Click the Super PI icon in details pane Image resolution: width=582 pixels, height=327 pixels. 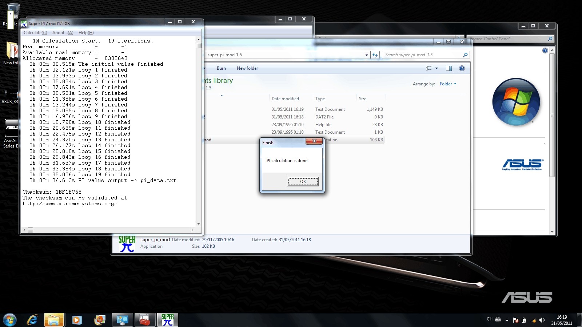click(x=127, y=243)
